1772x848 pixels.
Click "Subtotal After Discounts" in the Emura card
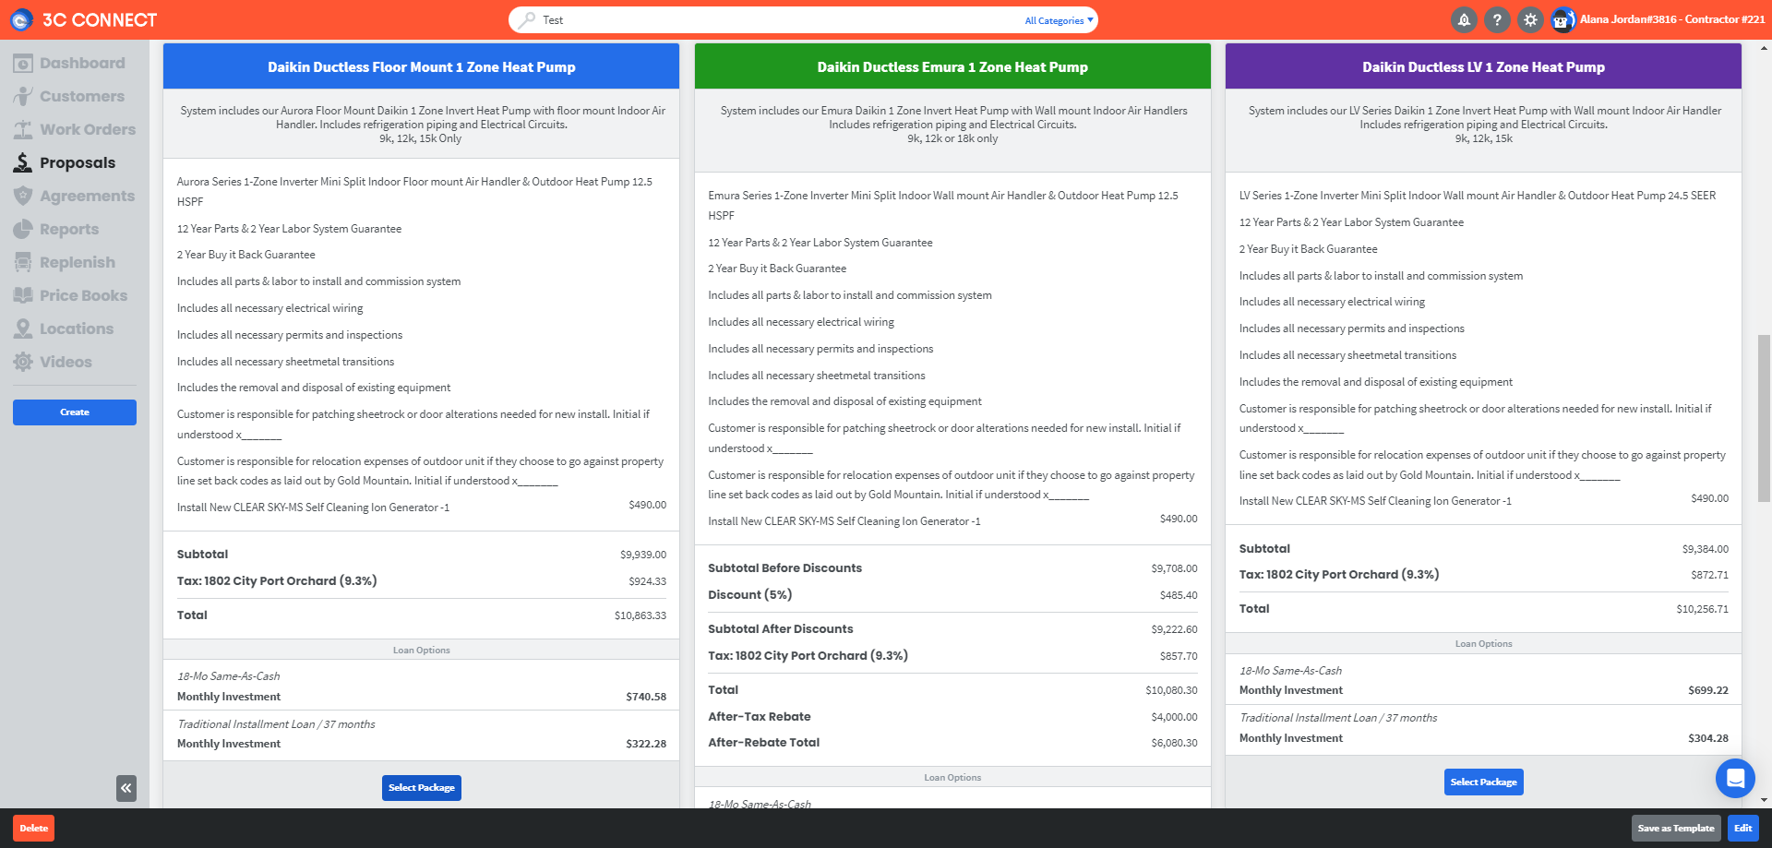pos(781,629)
